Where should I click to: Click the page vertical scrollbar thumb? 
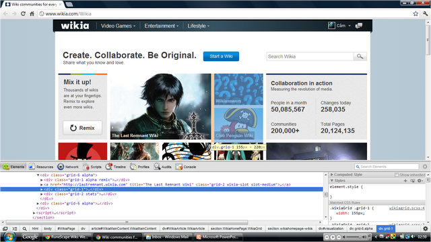428,40
